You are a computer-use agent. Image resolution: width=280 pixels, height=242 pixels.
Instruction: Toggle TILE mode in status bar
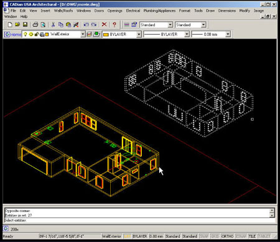[x=252, y=236]
